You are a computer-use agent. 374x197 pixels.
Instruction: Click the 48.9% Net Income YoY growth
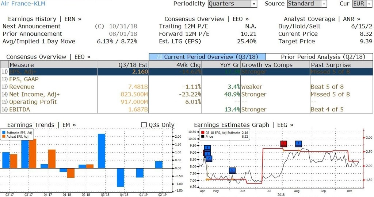[x=232, y=94]
